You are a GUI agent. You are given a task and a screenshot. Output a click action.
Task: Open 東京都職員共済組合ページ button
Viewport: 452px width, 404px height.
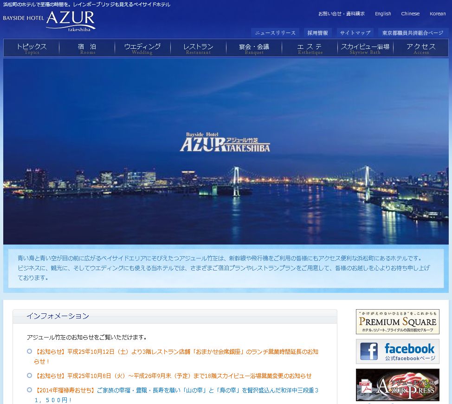pos(413,33)
